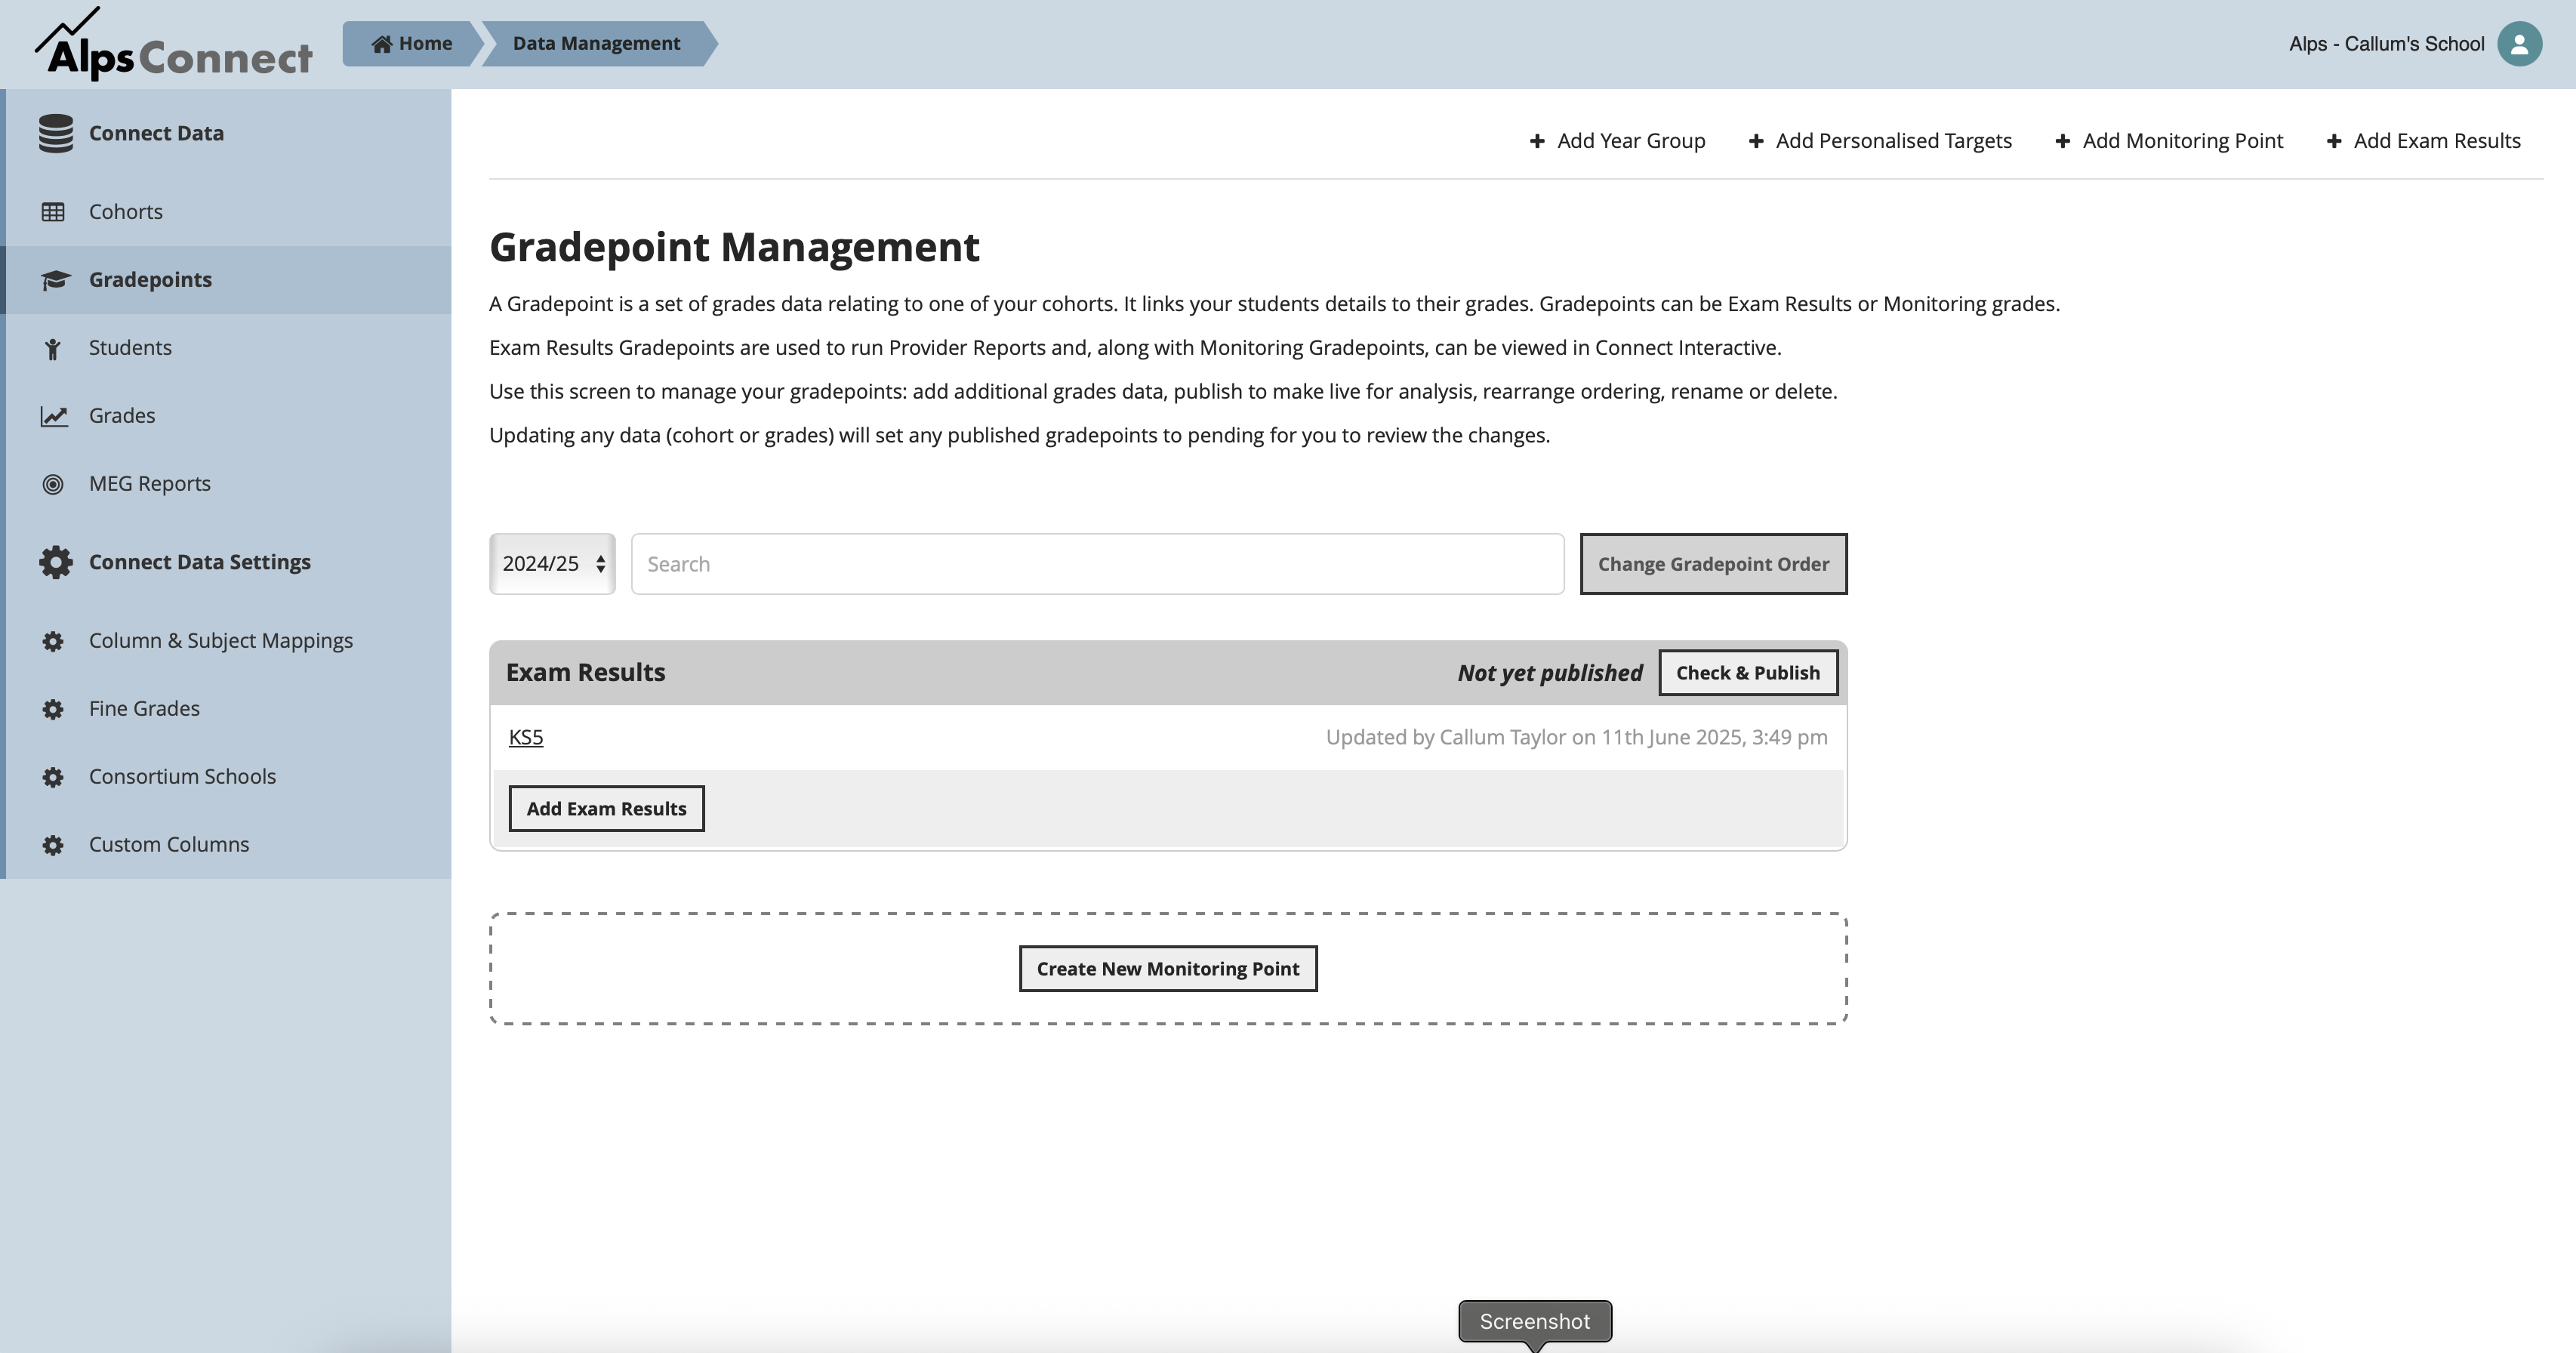Viewport: 2576px width, 1353px height.
Task: Click Change Gradepoint Order button
Action: 1713,564
